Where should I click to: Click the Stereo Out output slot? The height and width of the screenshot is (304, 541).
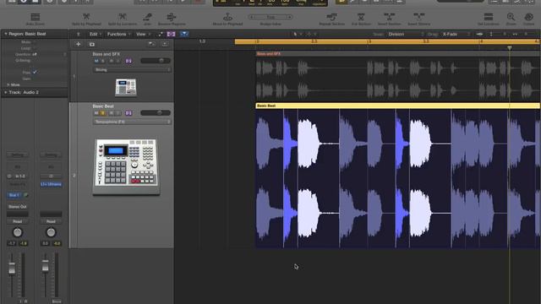[18, 207]
